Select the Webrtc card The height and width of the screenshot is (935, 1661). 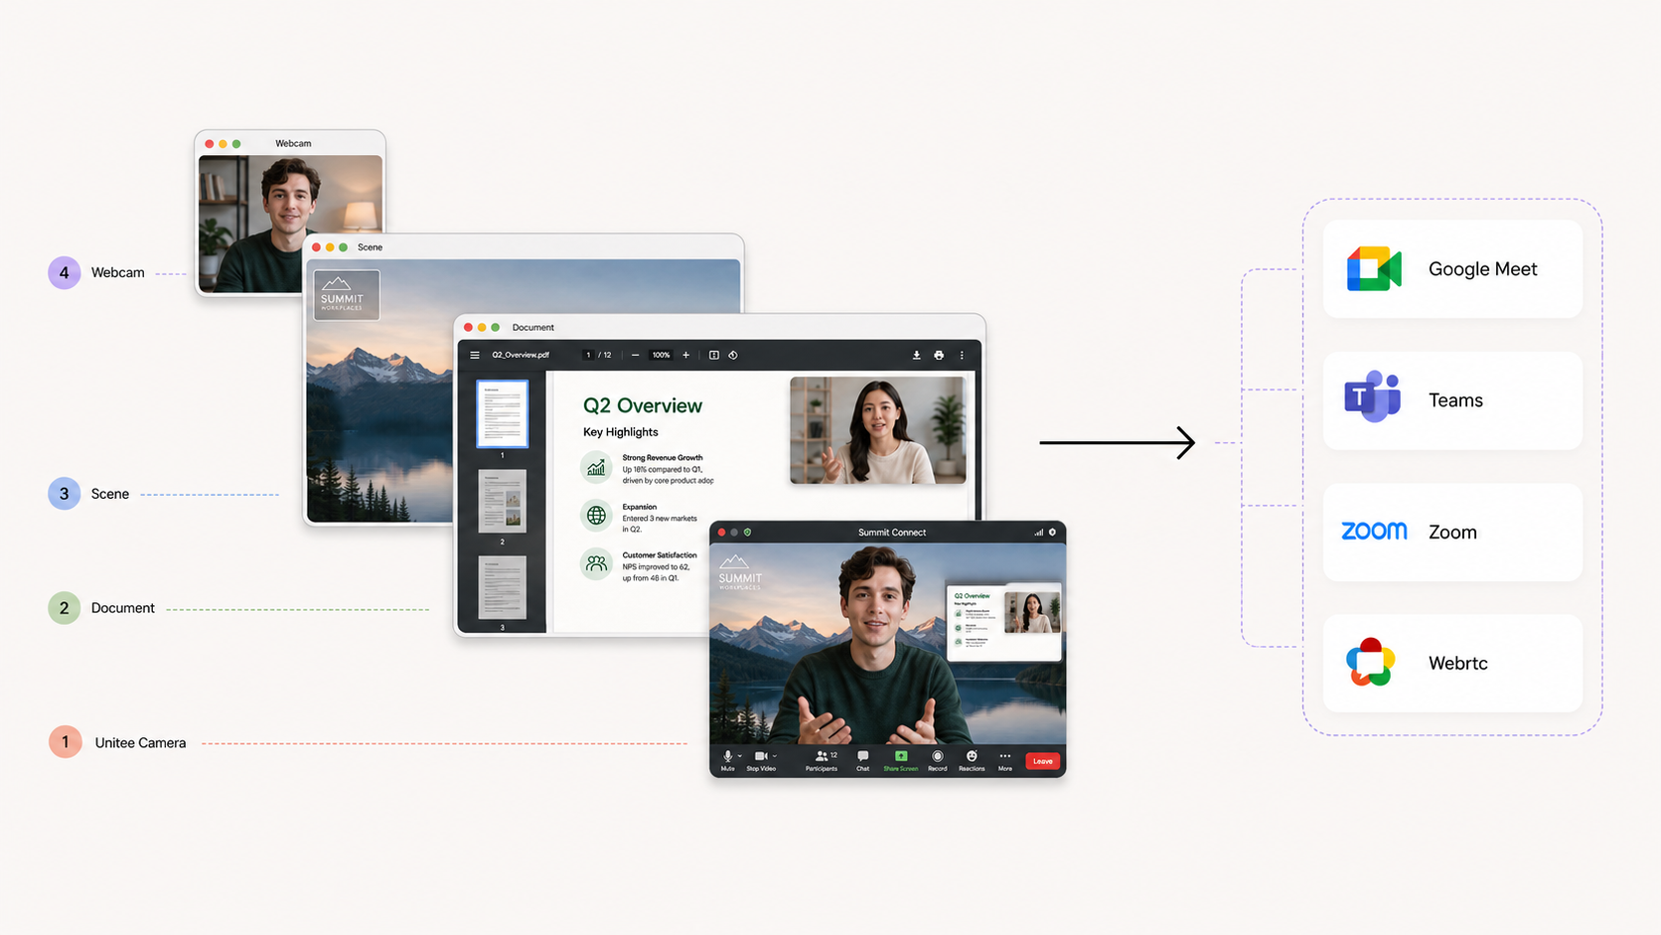(x=1452, y=663)
